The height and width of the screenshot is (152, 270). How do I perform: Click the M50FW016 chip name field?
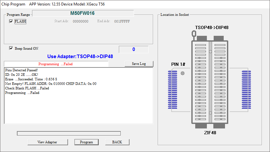click(x=83, y=14)
